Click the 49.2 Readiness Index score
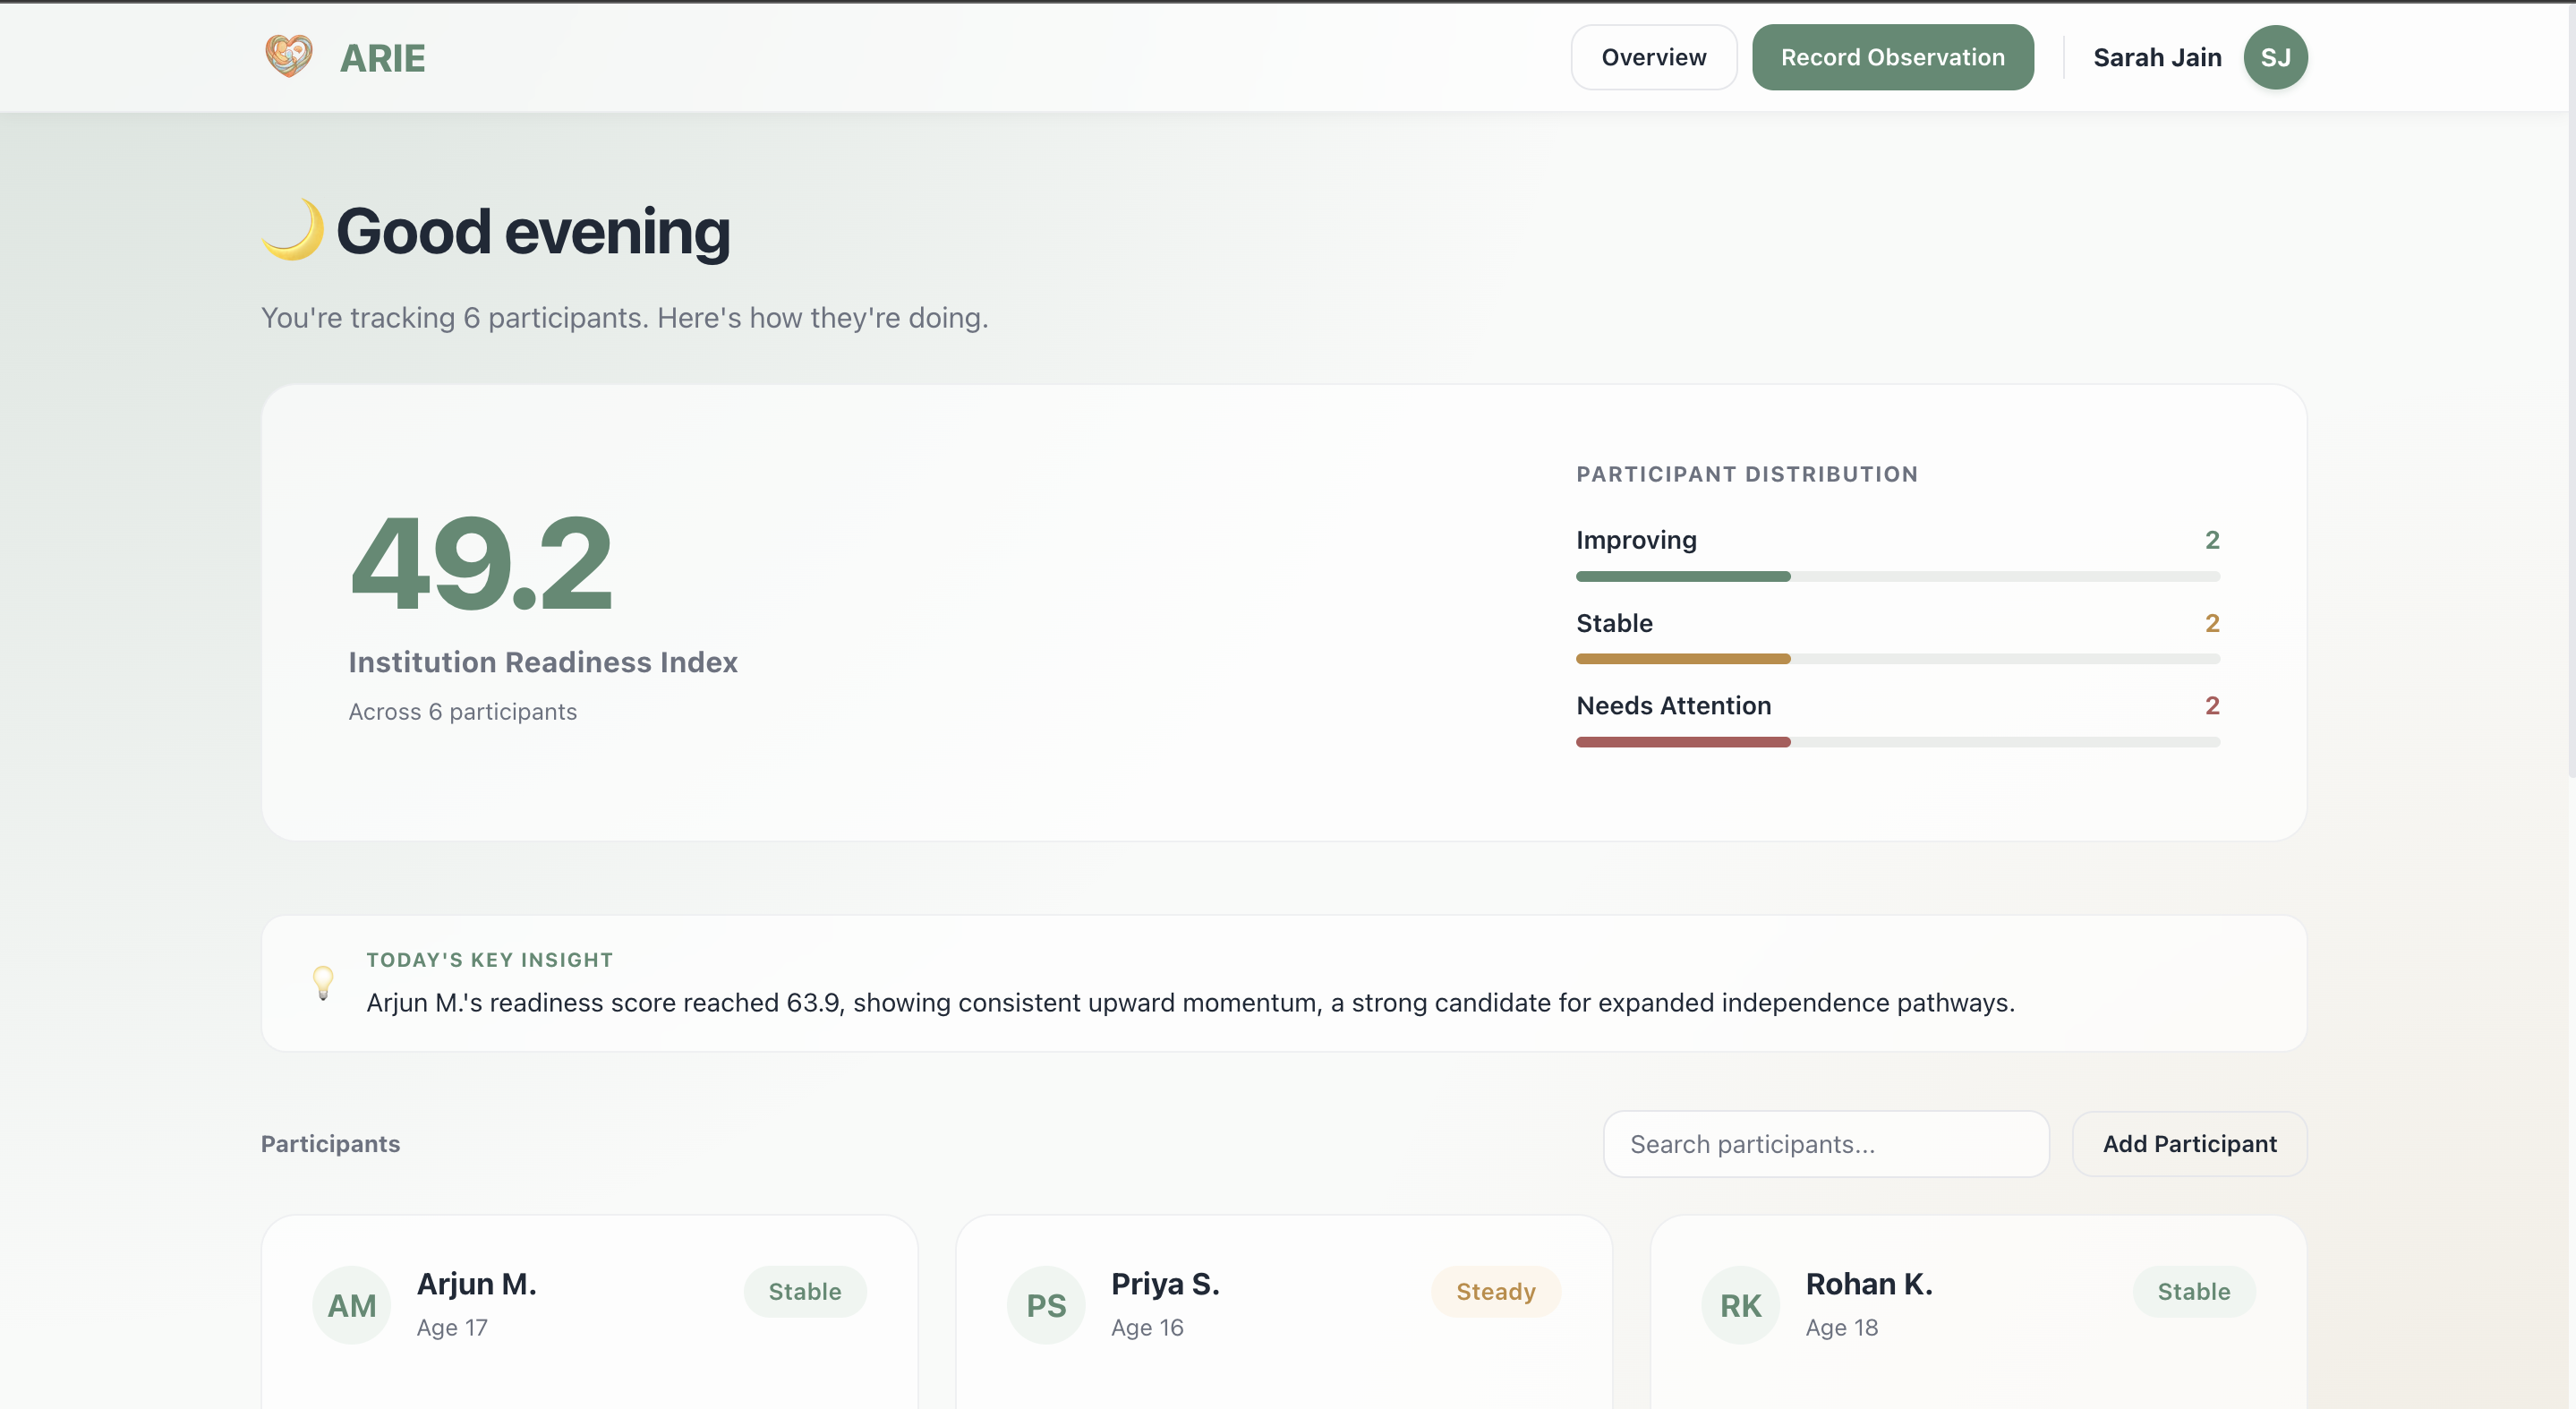The image size is (2576, 1409). pos(481,563)
